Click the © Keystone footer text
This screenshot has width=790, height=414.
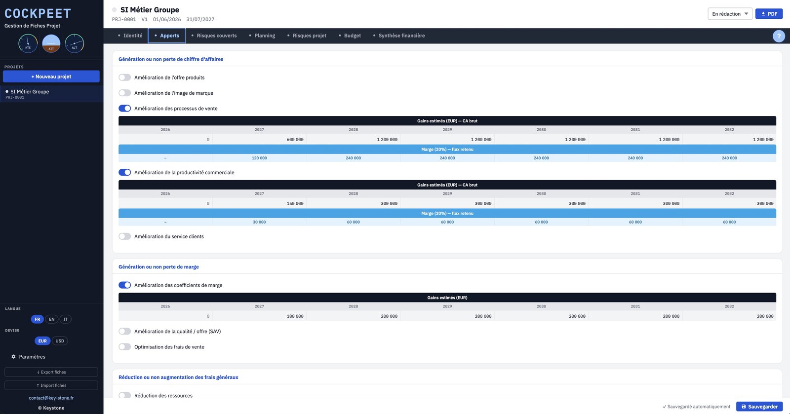pyautogui.click(x=51, y=408)
